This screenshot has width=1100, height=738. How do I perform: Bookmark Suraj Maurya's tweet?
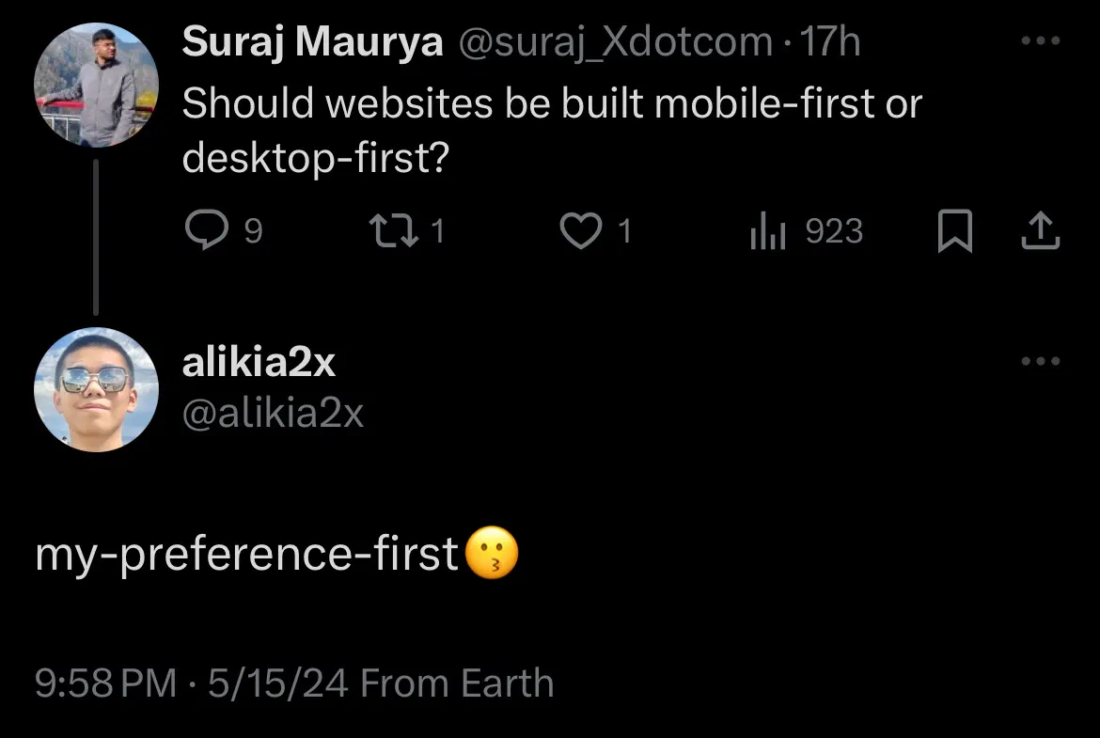point(954,231)
